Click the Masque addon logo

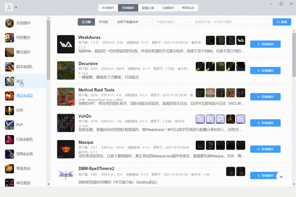coord(66,149)
